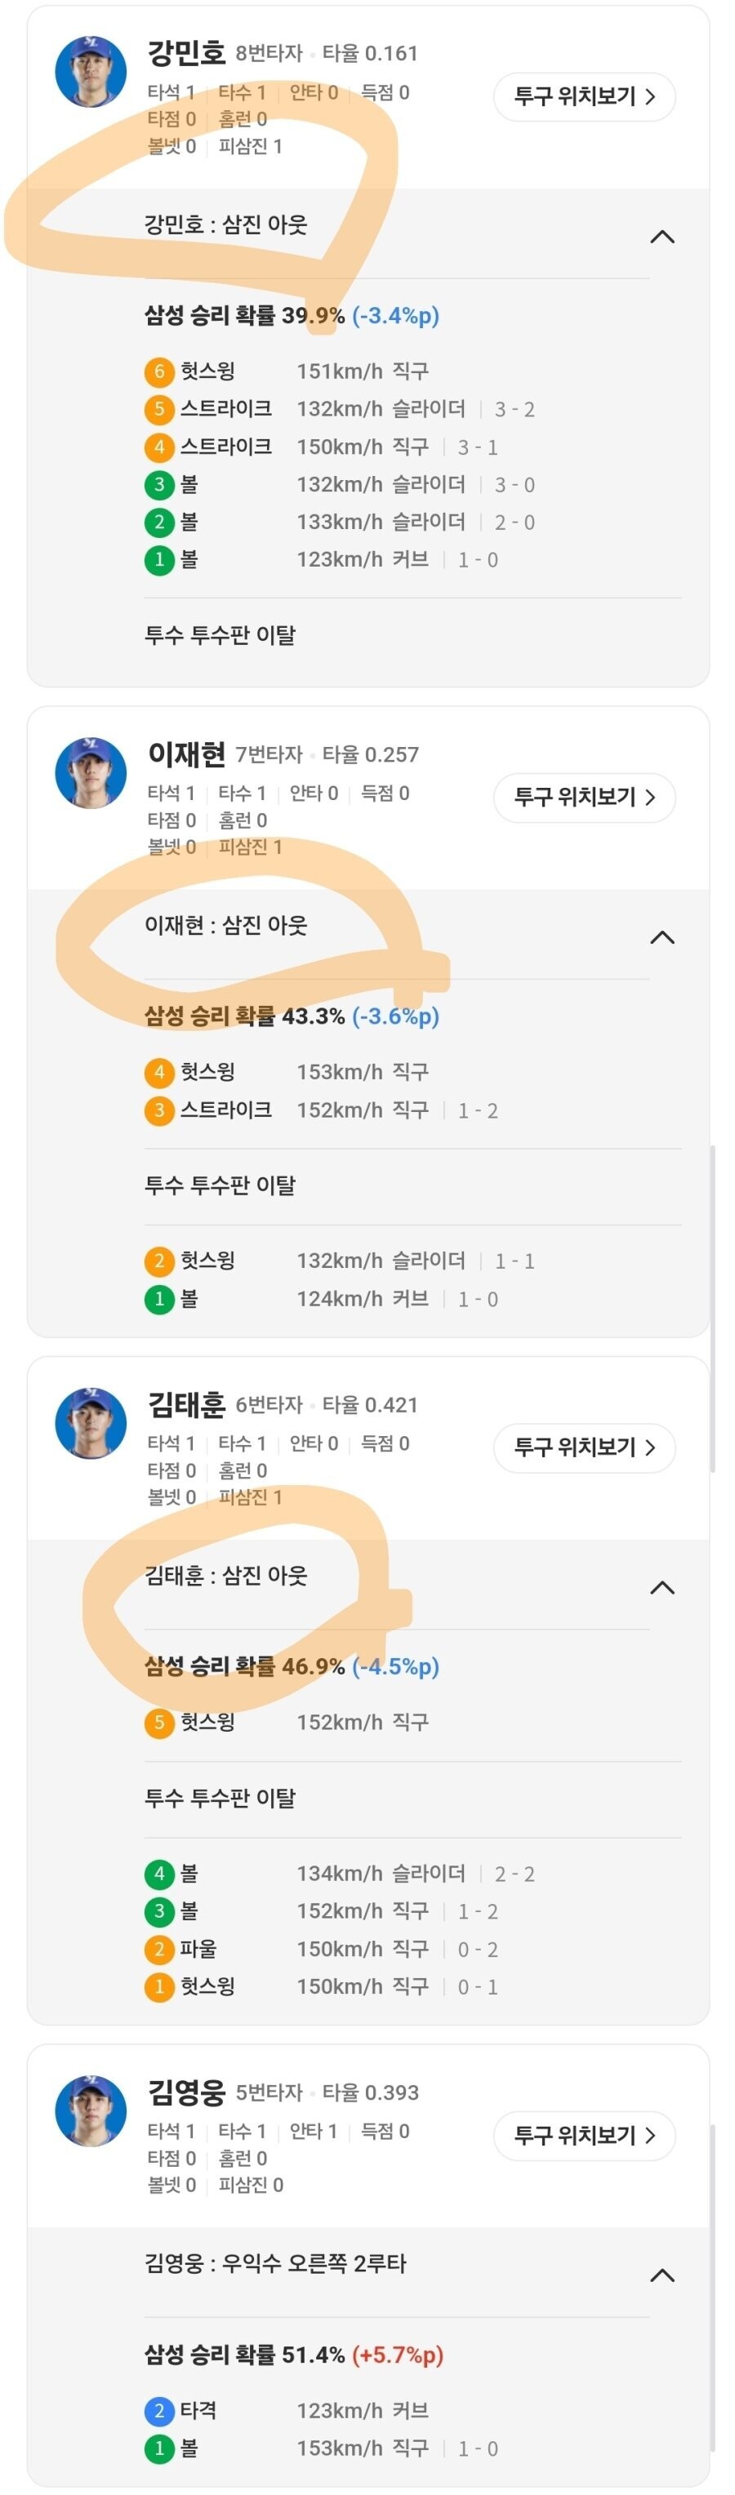Image resolution: width=735 pixels, height=2495 pixels.
Task: Collapse 김태훈 삼진 아웃 section chevron
Action: pos(661,1586)
